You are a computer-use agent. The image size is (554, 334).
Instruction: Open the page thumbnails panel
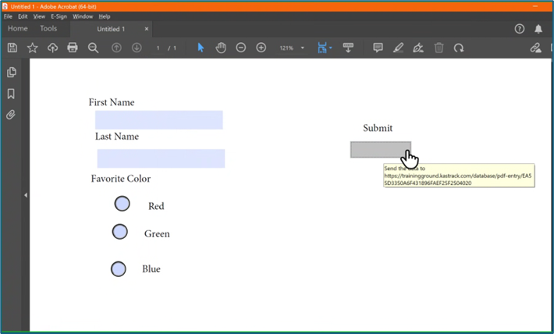coord(12,73)
